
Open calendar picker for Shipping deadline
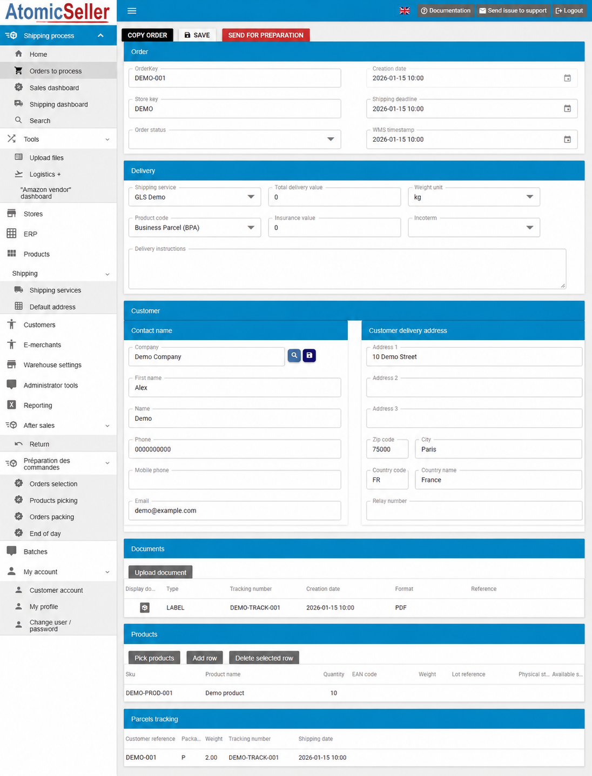(x=567, y=109)
